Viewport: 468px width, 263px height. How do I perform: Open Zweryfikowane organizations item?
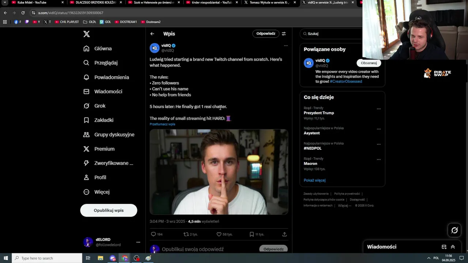[x=108, y=163]
